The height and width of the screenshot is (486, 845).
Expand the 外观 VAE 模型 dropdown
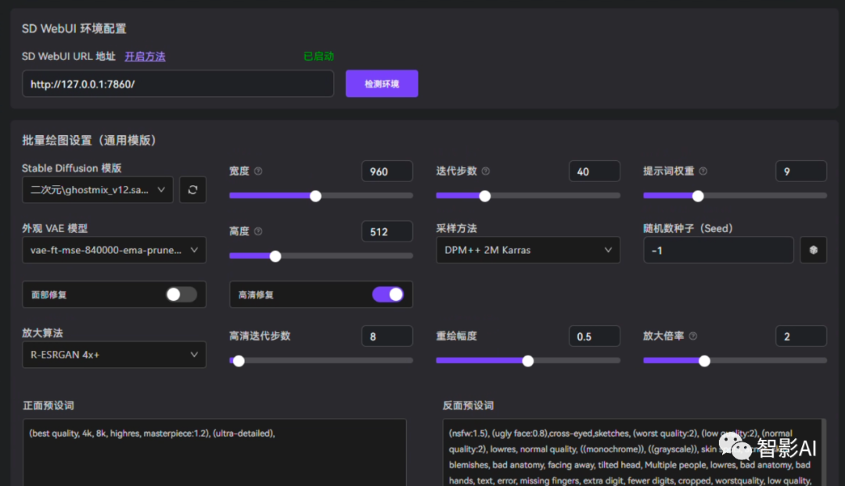pyautogui.click(x=113, y=250)
